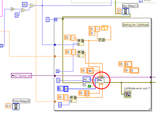
Task: Select the LIST MODE subVI node
Action: coord(101,80)
